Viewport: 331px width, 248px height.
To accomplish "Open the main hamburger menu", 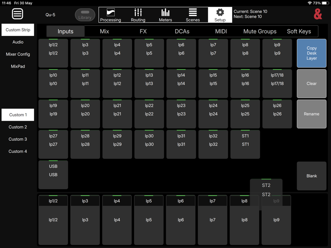I will pyautogui.click(x=17, y=14).
